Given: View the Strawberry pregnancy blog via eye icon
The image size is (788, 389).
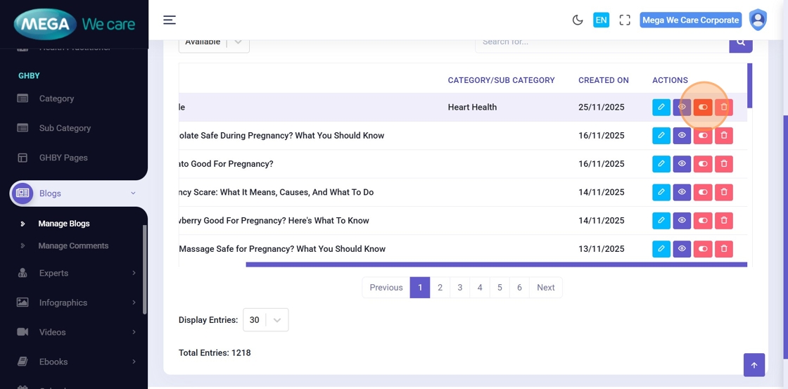Looking at the screenshot, I should click(x=682, y=221).
